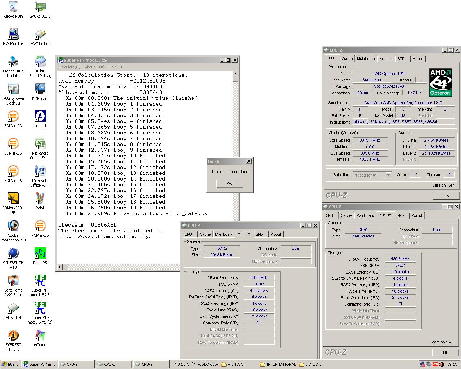Image resolution: width=461 pixels, height=369 pixels.
Task: Click the taskbar clock 19:15
Action: [452, 364]
